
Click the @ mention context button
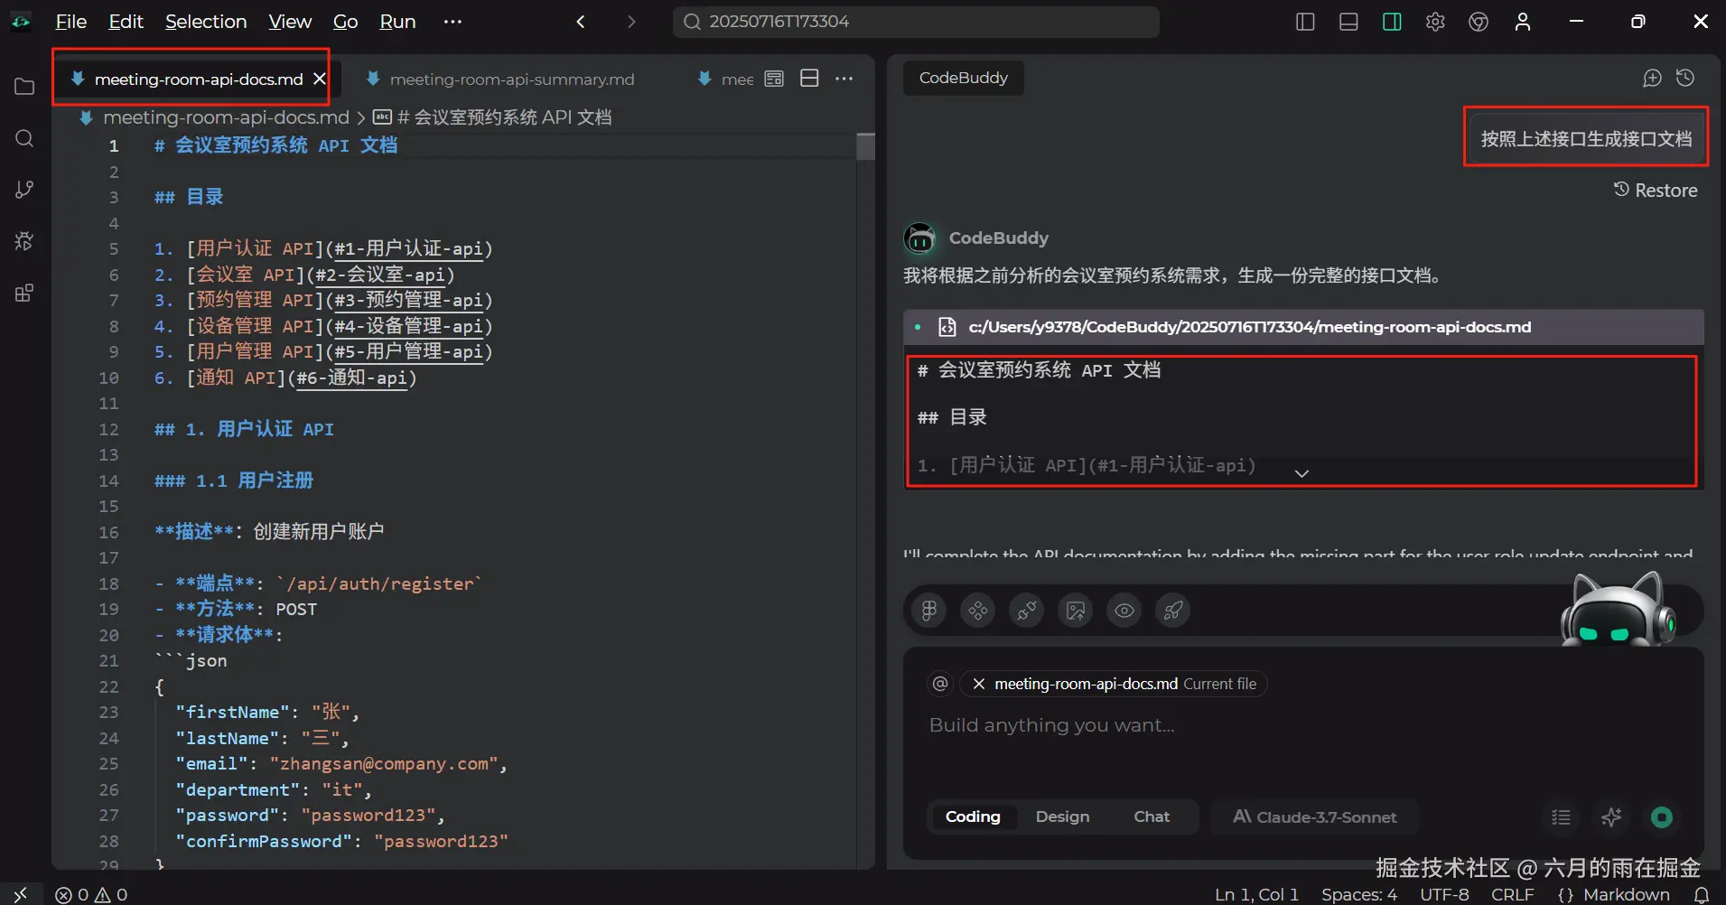[x=940, y=684]
